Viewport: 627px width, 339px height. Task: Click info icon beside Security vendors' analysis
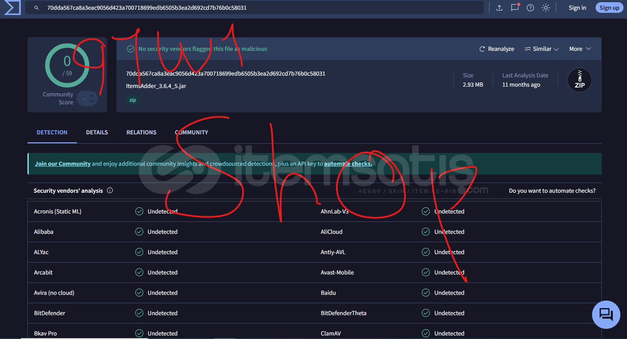pos(110,190)
